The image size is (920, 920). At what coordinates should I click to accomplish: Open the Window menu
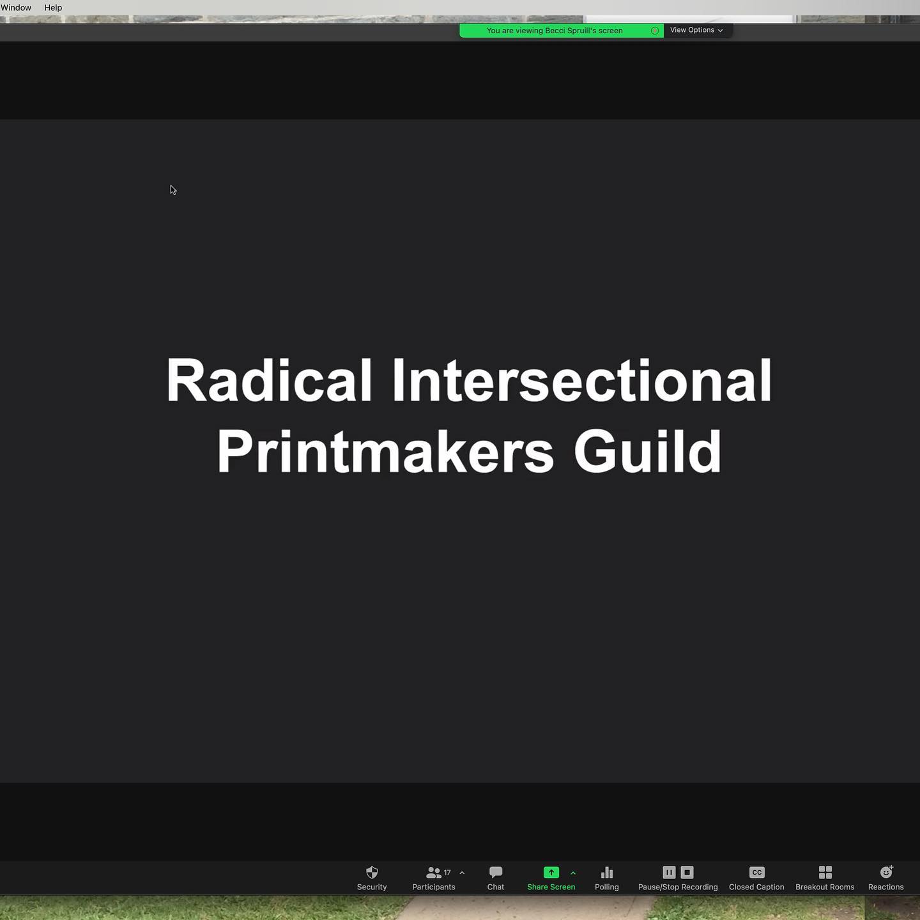click(16, 8)
